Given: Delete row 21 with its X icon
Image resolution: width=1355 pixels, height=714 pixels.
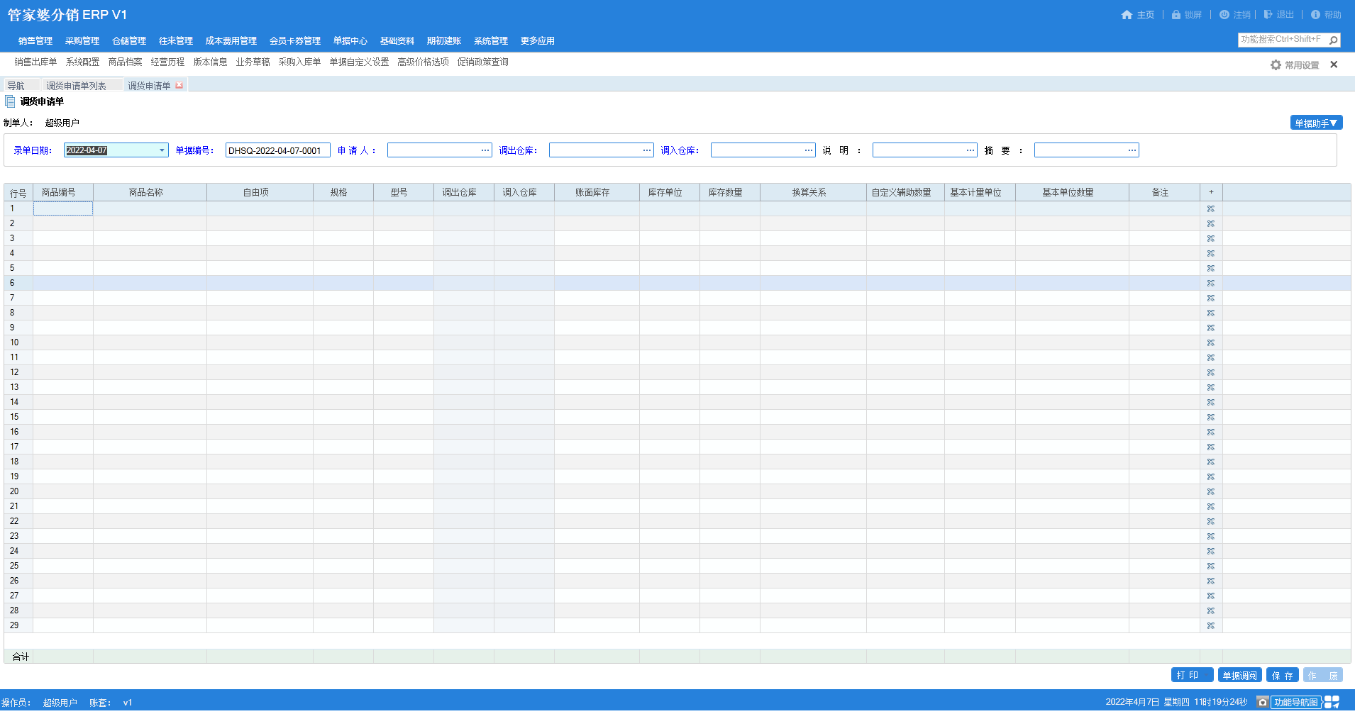Looking at the screenshot, I should [x=1211, y=506].
